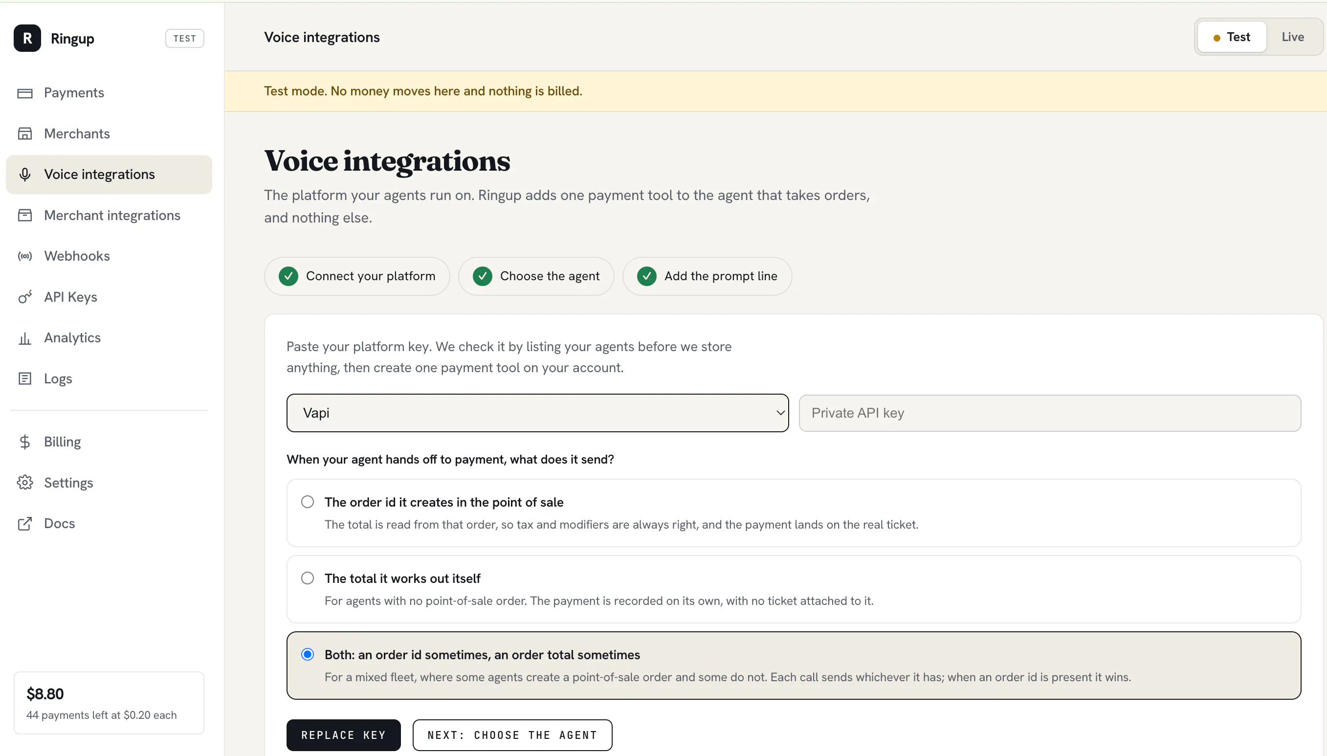Image resolution: width=1327 pixels, height=756 pixels.
Task: Open the Choose the agent step
Action: tap(536, 276)
